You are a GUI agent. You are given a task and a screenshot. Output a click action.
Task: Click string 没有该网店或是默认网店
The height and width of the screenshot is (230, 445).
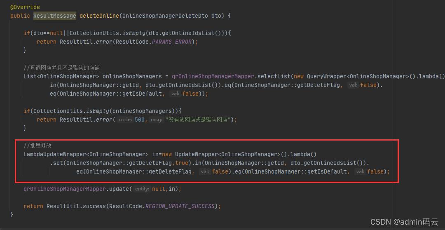[x=198, y=120]
